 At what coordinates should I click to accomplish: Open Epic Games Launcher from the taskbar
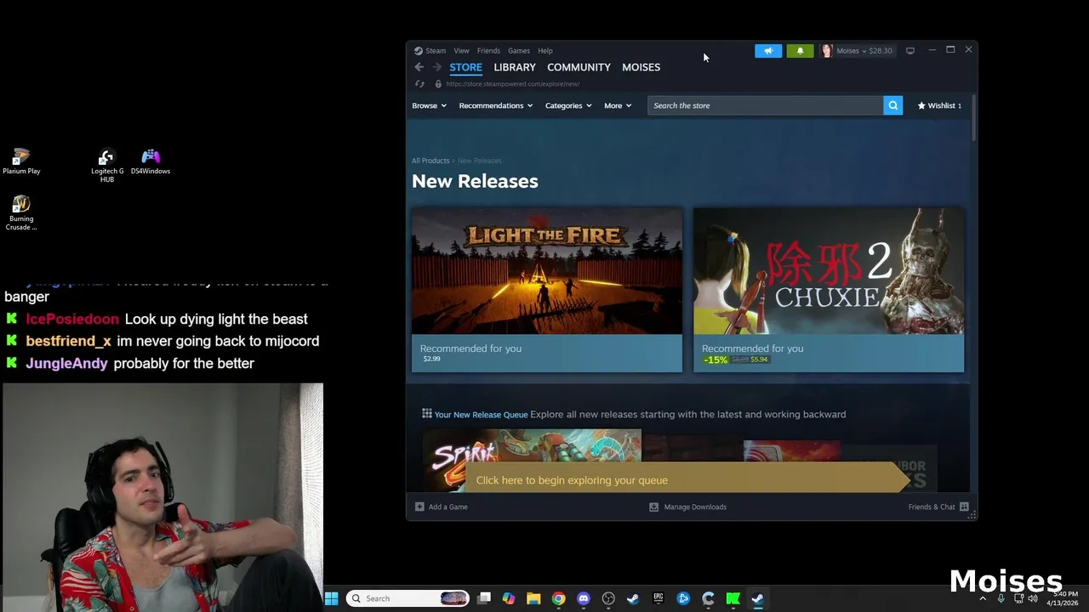click(x=658, y=598)
